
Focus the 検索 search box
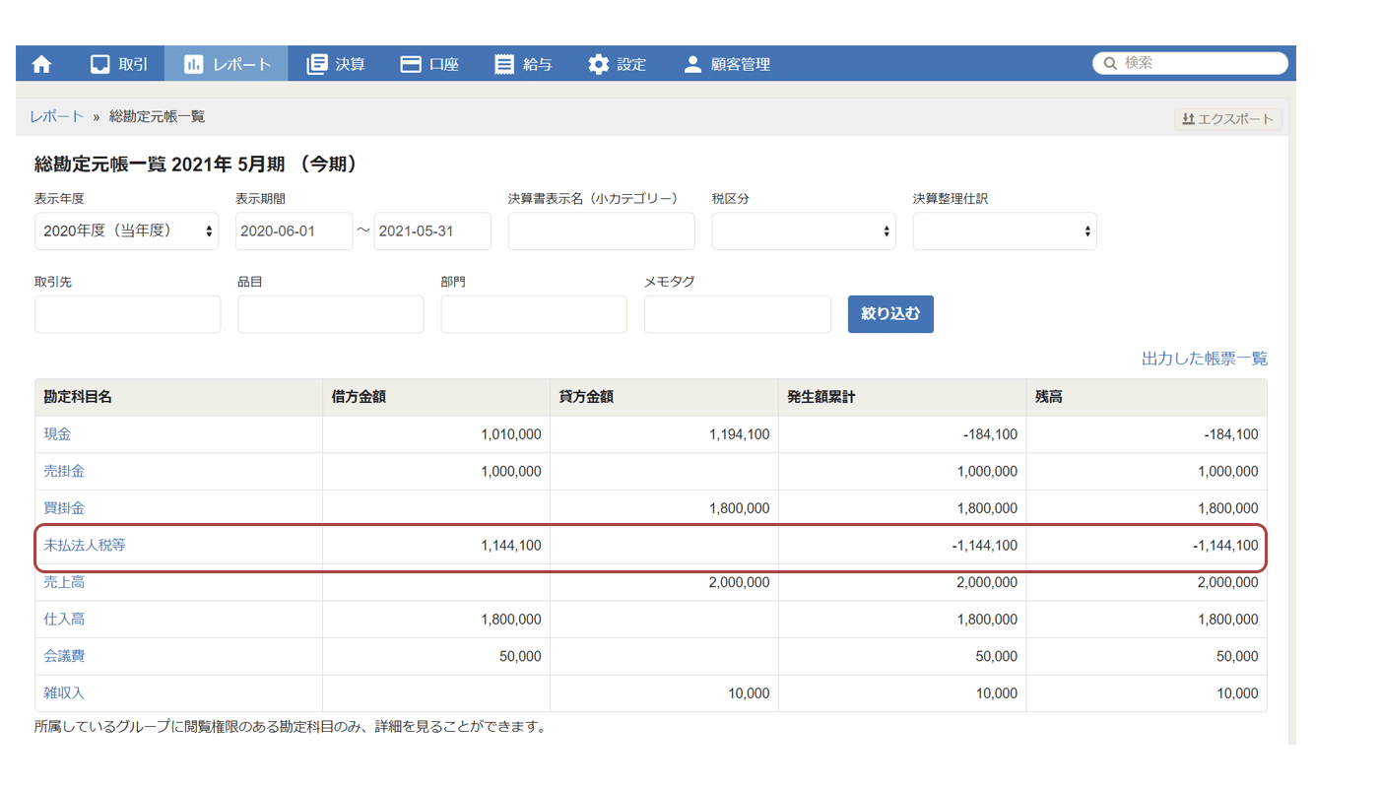pyautogui.click(x=1190, y=63)
